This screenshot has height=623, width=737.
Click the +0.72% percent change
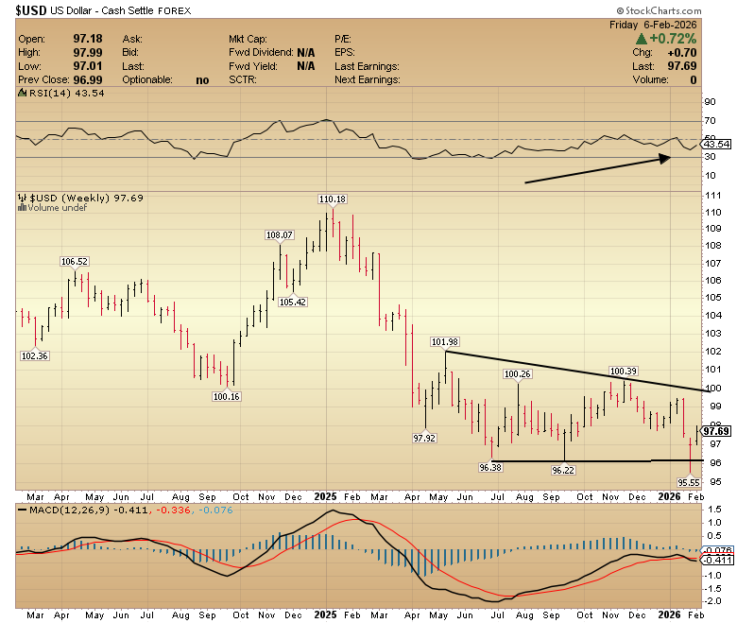(x=673, y=39)
